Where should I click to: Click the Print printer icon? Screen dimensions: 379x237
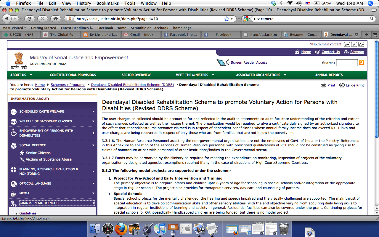[324, 85]
